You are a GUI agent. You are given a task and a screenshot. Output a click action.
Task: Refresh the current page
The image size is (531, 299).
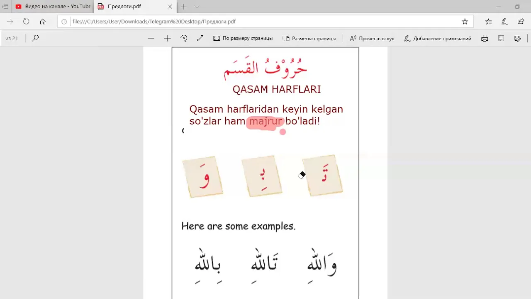click(x=26, y=22)
